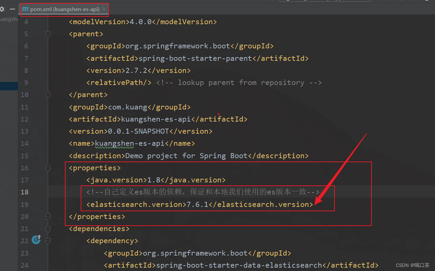Image resolution: width=435 pixels, height=271 pixels.
Task: Click line number 4 in the gutter
Action: coord(26,22)
